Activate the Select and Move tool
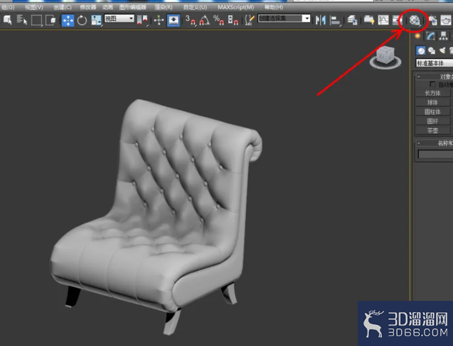The height and width of the screenshot is (346, 453). pos(68,20)
